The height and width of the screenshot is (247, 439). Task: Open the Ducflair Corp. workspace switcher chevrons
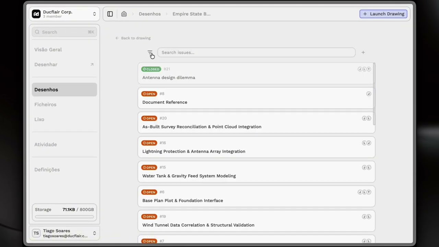(94, 14)
